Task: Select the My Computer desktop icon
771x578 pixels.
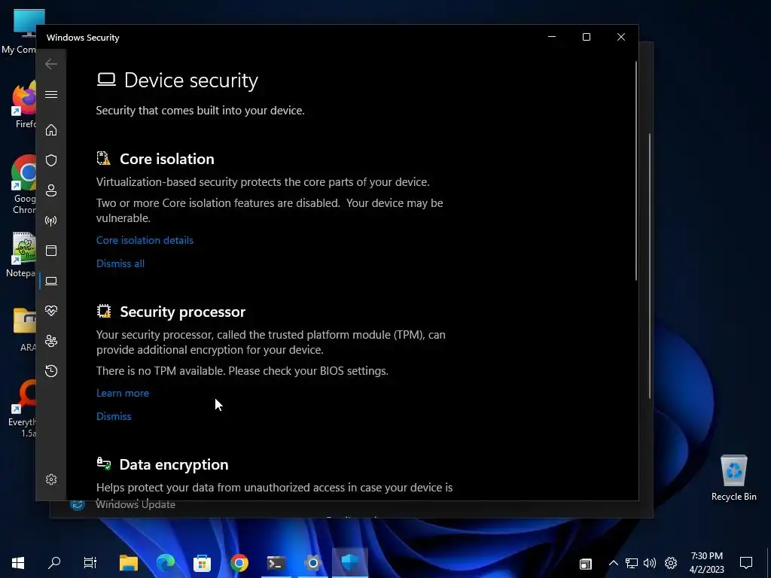Action: click(x=20, y=32)
